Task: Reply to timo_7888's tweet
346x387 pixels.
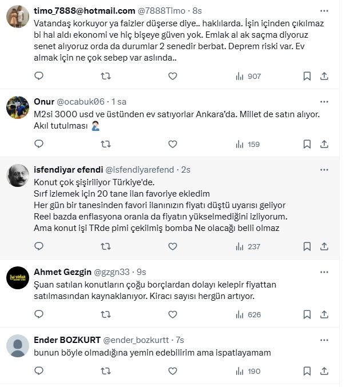Action: coord(39,76)
